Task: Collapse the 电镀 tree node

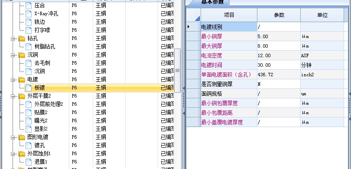Action: coord(13,79)
